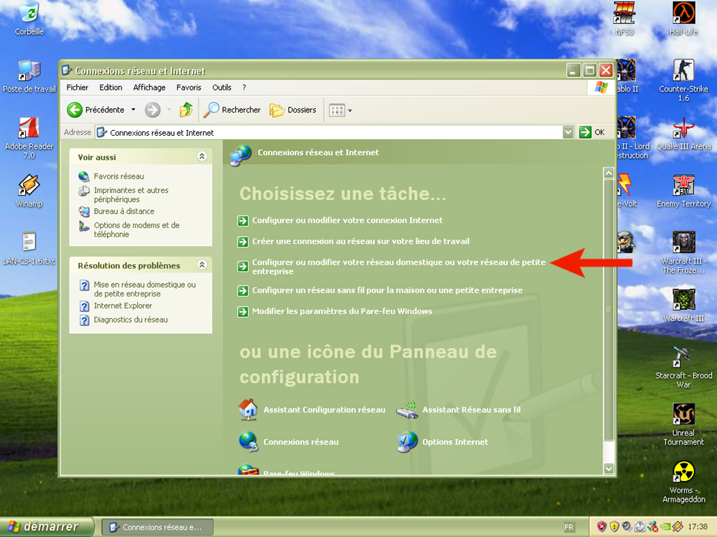This screenshot has height=537, width=717.
Task: Click the démarrer Start button
Action: (x=43, y=527)
